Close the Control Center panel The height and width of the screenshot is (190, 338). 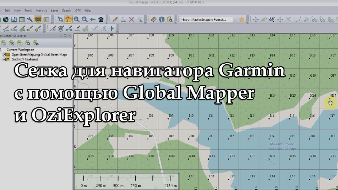[69, 36]
